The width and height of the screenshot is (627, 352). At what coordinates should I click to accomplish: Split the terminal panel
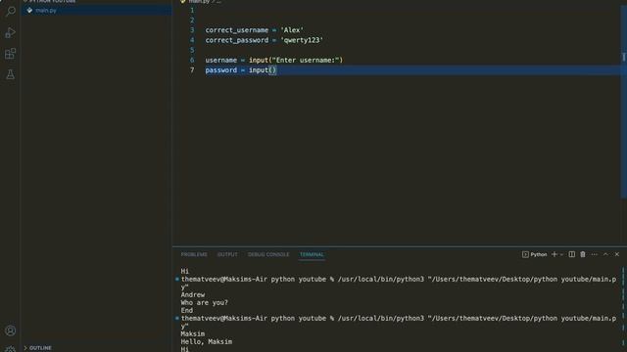572,254
